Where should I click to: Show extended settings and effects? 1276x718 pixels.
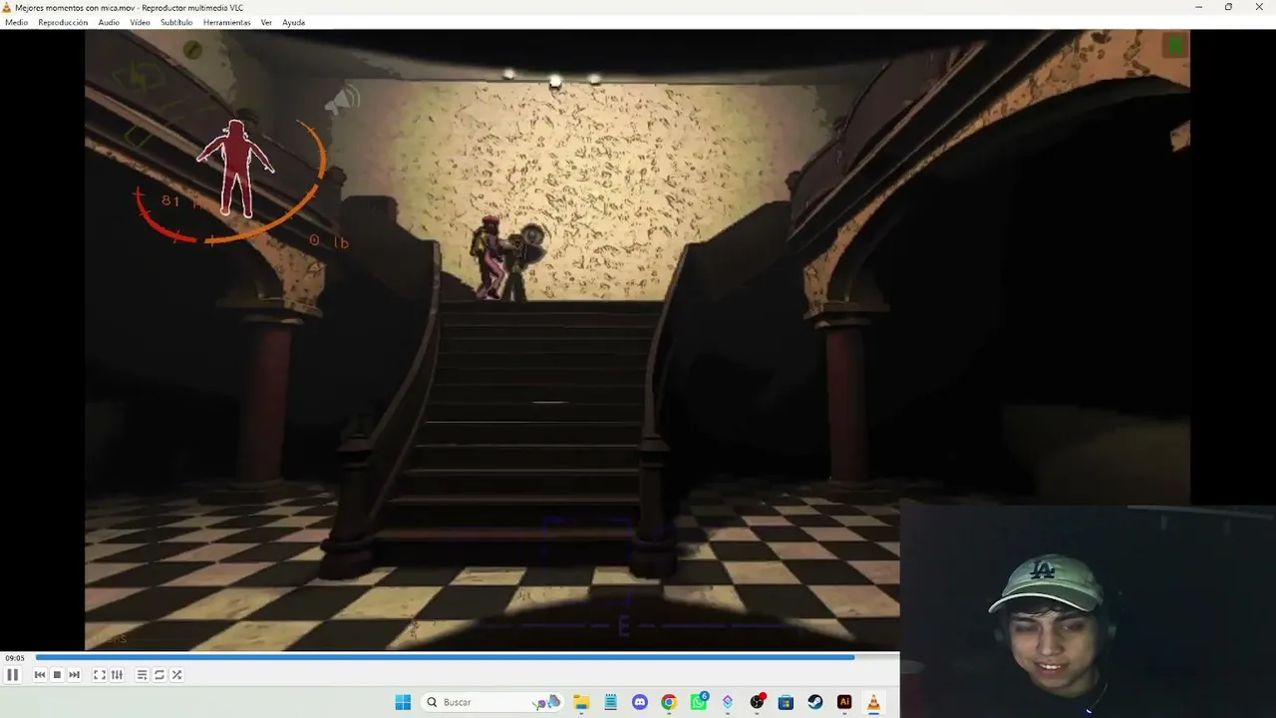pos(117,675)
